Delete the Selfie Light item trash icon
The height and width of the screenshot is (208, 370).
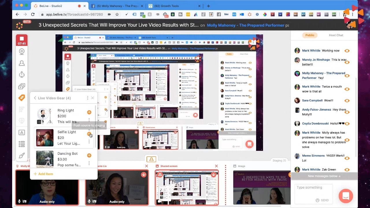pyautogui.click(x=39, y=143)
